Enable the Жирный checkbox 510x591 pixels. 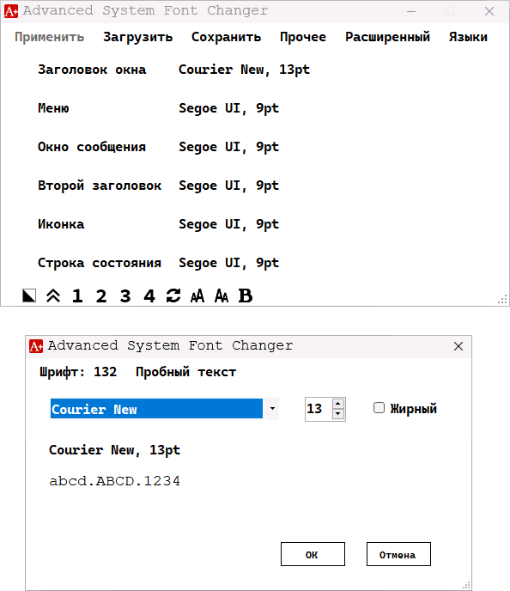click(379, 408)
